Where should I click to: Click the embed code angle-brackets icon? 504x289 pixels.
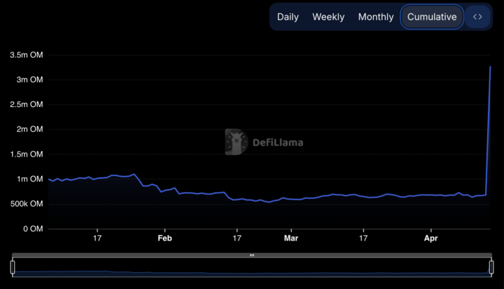coord(478,17)
